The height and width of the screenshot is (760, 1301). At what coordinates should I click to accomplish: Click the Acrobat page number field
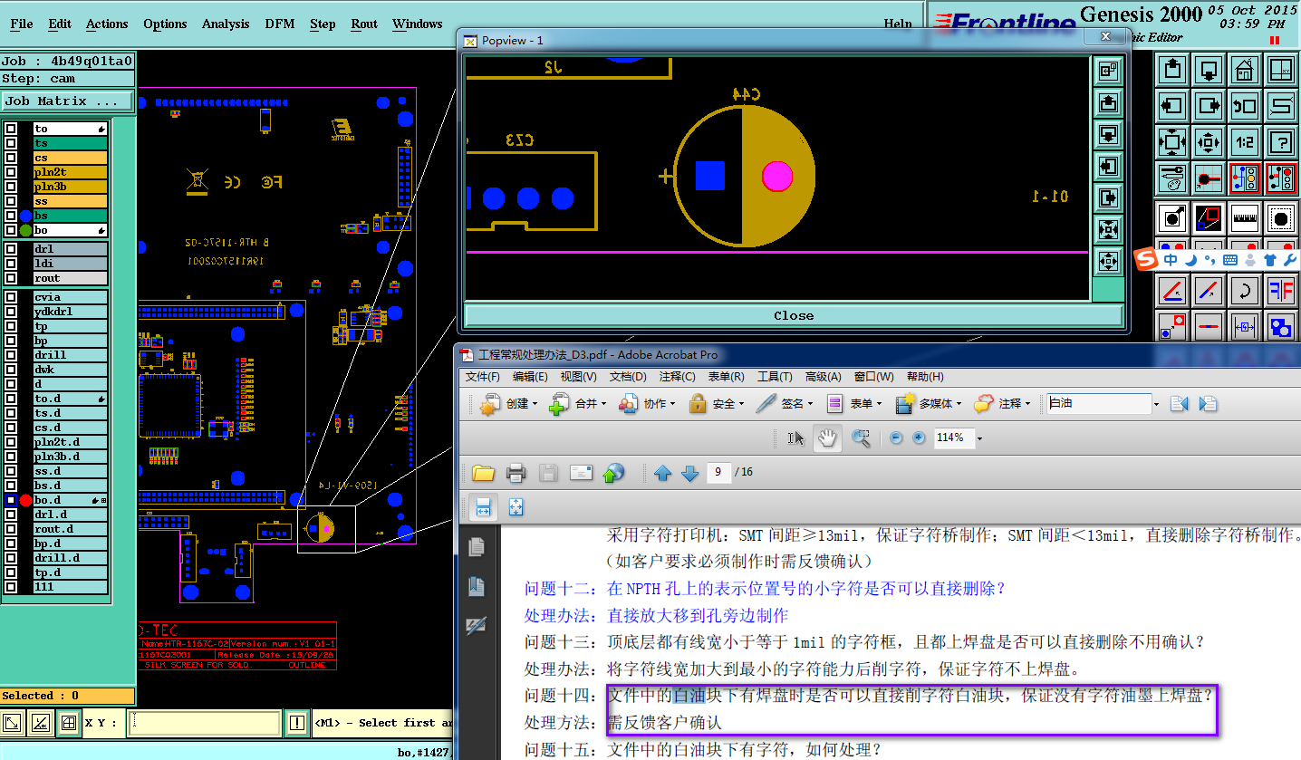(x=718, y=472)
